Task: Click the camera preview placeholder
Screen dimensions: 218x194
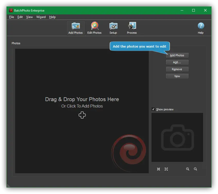Action: tap(177, 137)
